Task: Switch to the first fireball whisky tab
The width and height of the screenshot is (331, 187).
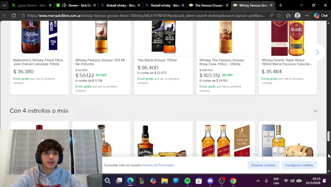Action: coord(121,5)
